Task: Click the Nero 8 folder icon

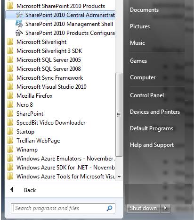Action: [x=10, y=104]
